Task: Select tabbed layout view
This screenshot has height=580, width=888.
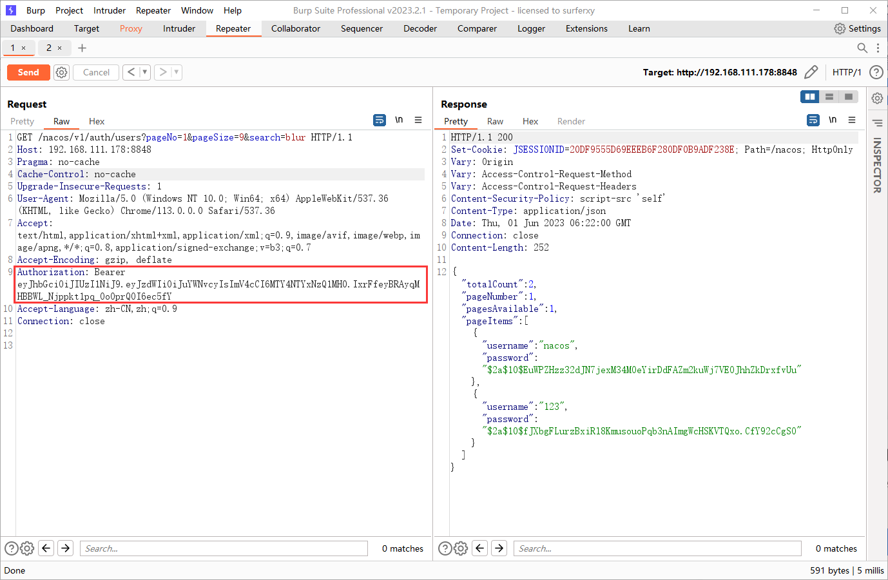Action: coord(849,97)
